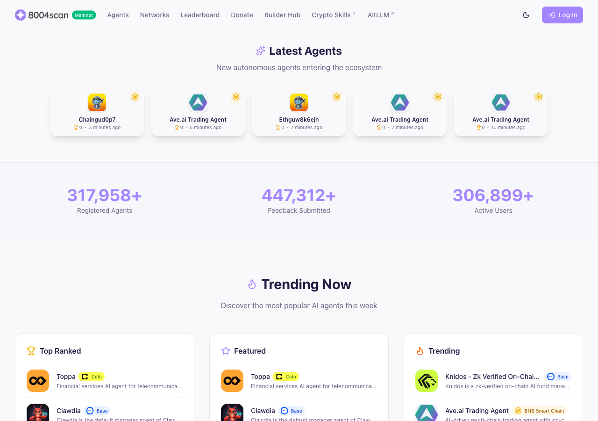This screenshot has height=421, width=598.
Task: Click Top Ranked Toppa description text
Action: coord(119,386)
